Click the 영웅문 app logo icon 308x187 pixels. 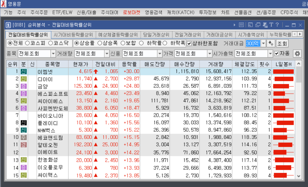click(x=3, y=4)
